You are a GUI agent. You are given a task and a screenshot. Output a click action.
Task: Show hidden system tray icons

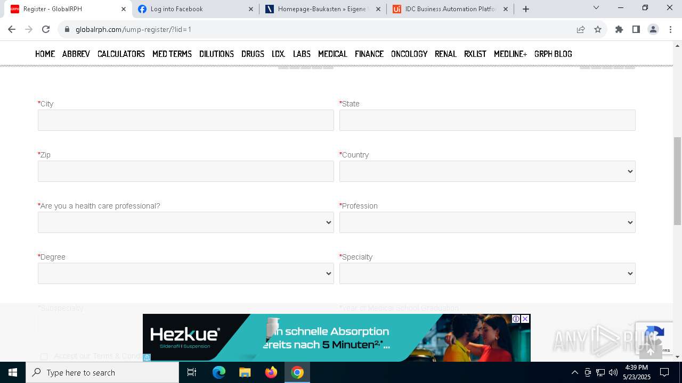coord(574,372)
